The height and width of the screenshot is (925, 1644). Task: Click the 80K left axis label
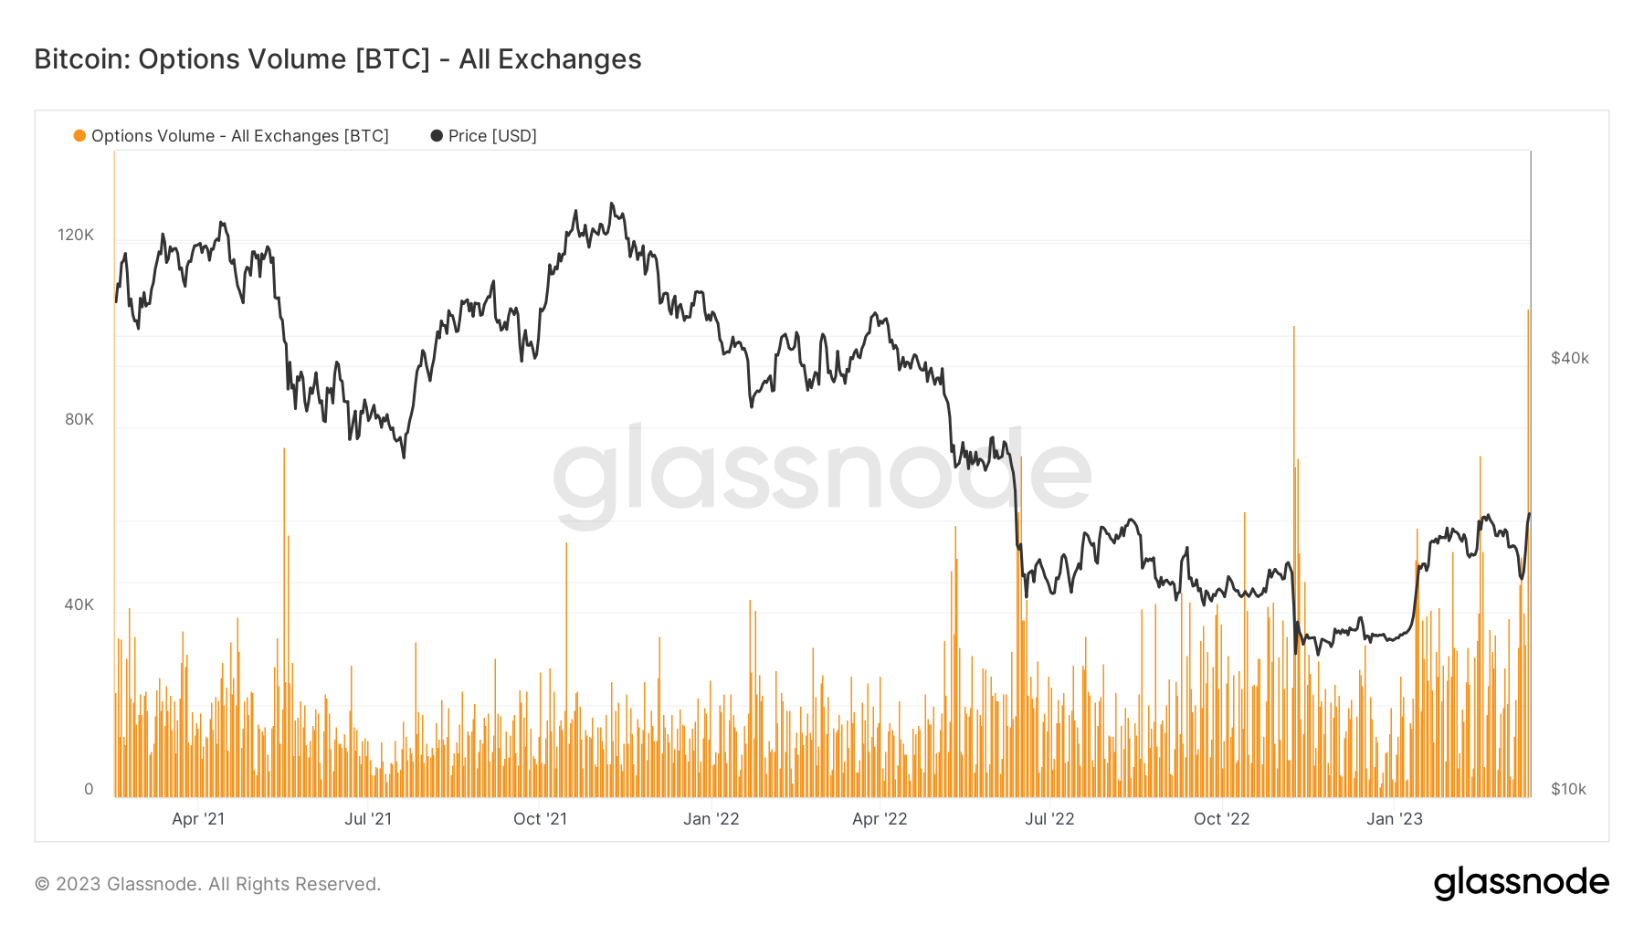click(79, 420)
